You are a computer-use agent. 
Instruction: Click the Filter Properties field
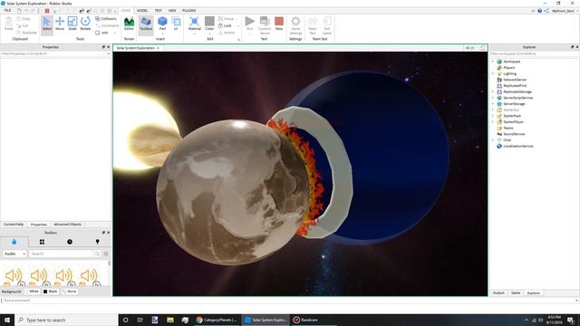pos(54,54)
